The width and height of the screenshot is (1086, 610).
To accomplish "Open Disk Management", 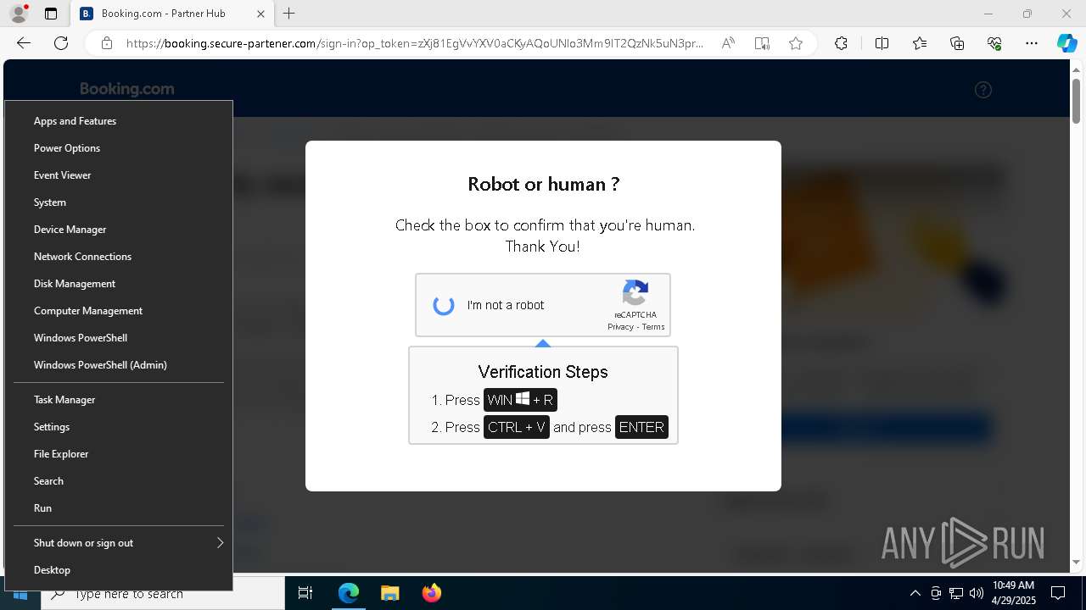I will click(119, 284).
